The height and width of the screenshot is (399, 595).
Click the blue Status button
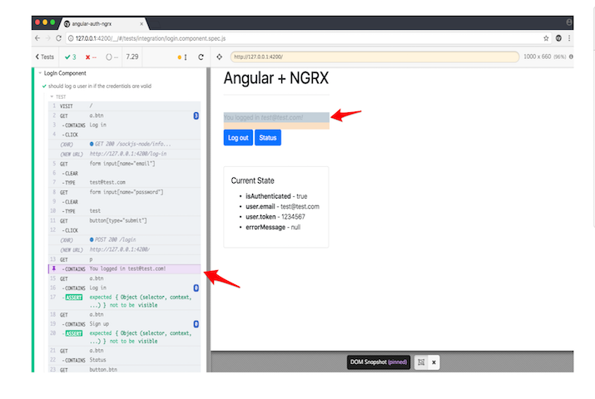[x=268, y=138]
